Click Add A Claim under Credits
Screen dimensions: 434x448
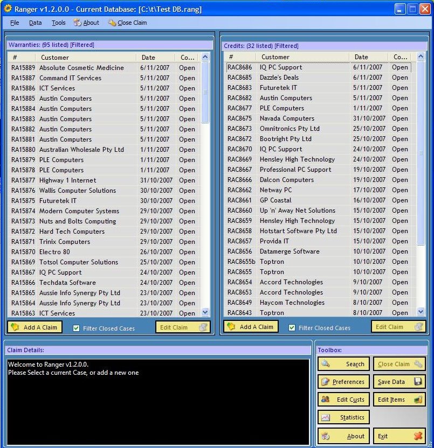coord(251,326)
